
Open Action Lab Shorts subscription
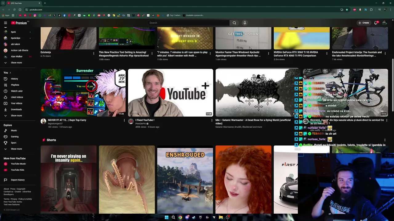(x=19, y=50)
